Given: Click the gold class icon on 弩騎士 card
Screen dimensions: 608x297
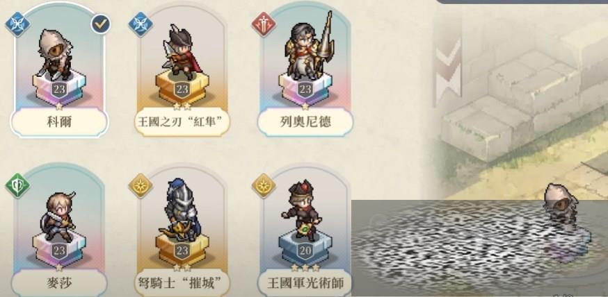Looking at the screenshot, I should [141, 186].
